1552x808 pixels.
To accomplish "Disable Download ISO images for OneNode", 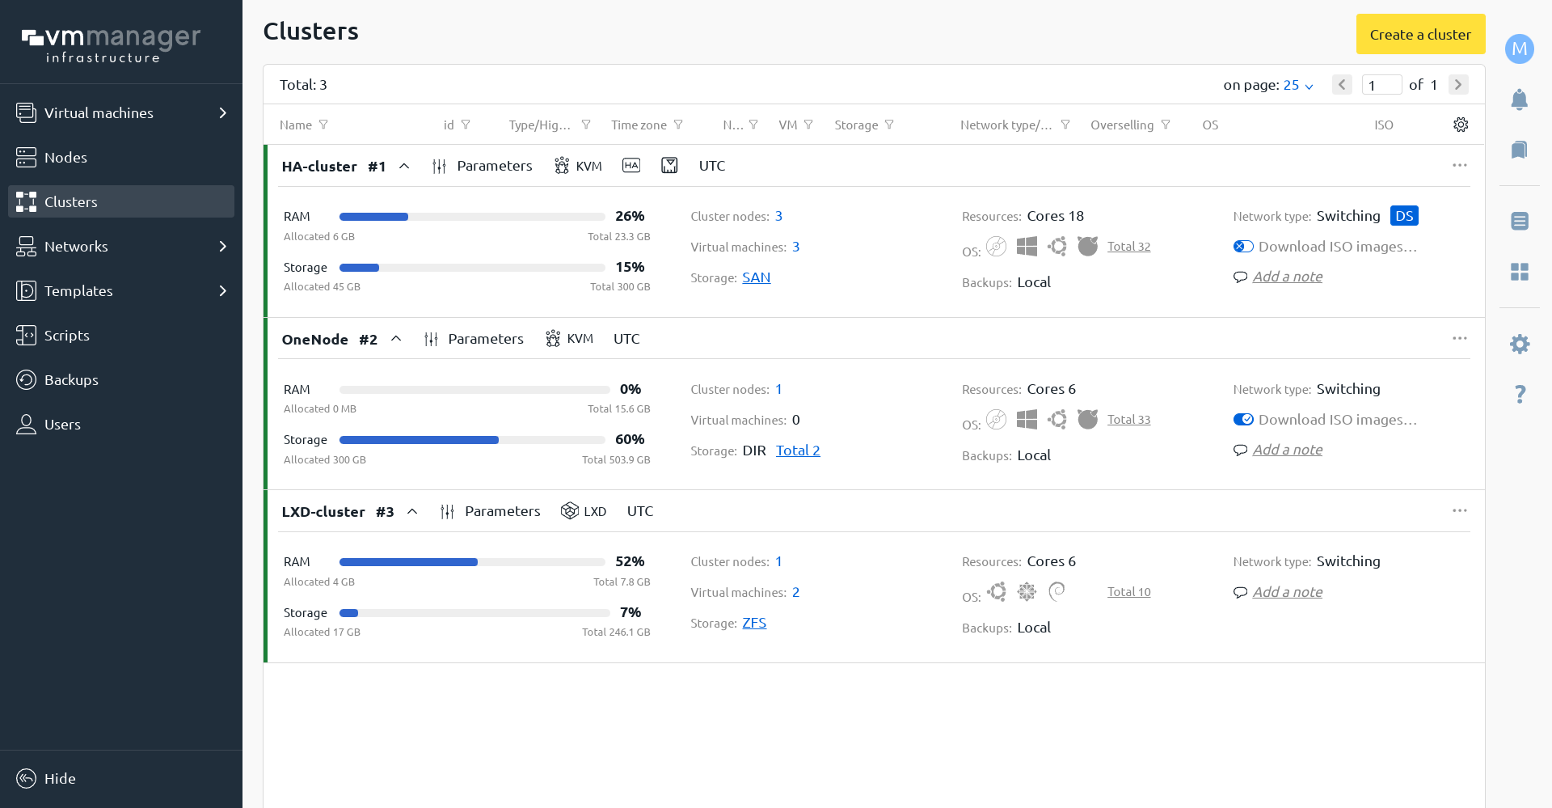I will pos(1243,420).
